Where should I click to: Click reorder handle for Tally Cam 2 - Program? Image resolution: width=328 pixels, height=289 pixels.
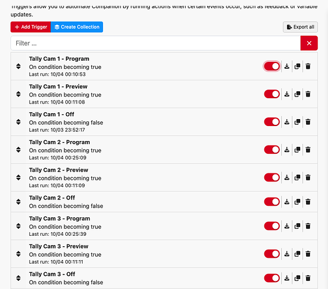(19, 150)
